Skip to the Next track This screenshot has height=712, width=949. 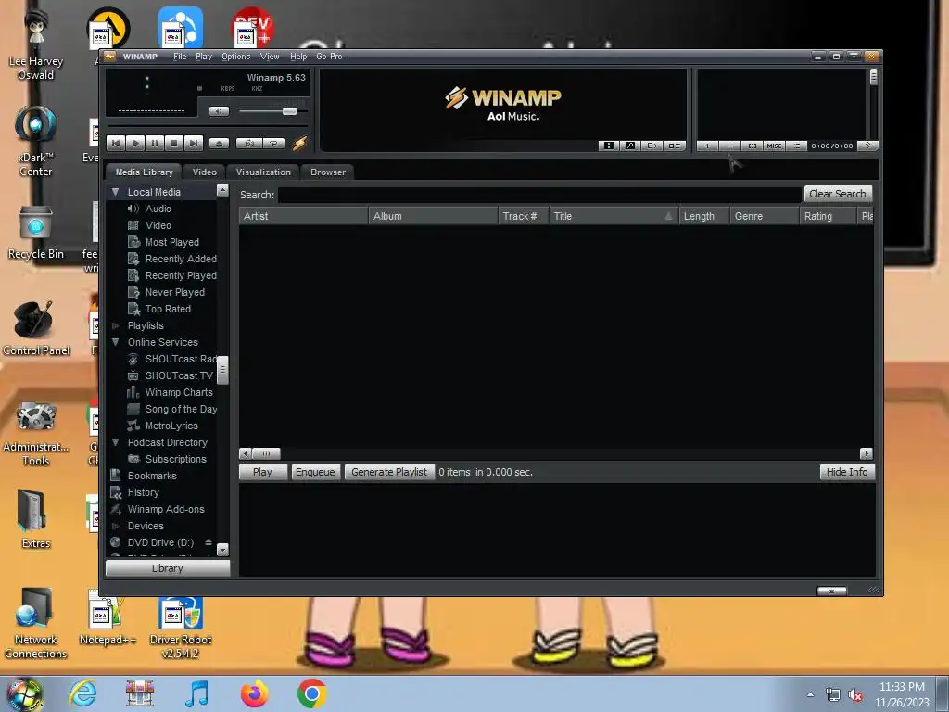pyautogui.click(x=193, y=144)
